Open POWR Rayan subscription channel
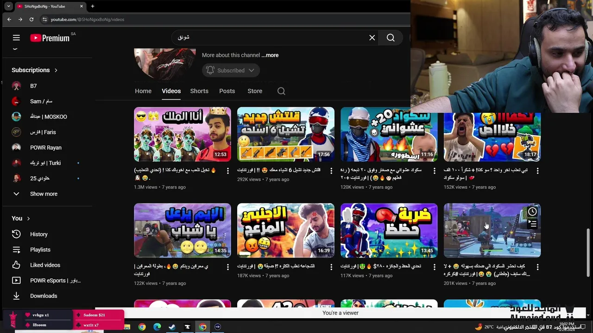593x333 pixels. tap(46, 148)
